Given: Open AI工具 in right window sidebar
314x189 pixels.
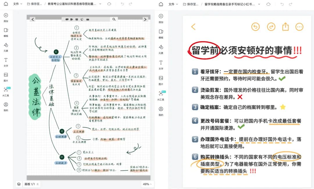Looking at the screenshot, I should [161, 96].
